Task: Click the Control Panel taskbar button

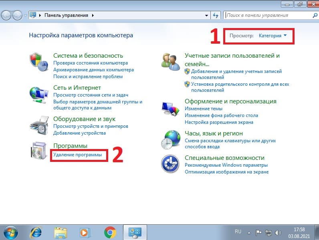Action: [135, 232]
